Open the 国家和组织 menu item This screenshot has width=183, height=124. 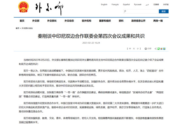point(105,21)
